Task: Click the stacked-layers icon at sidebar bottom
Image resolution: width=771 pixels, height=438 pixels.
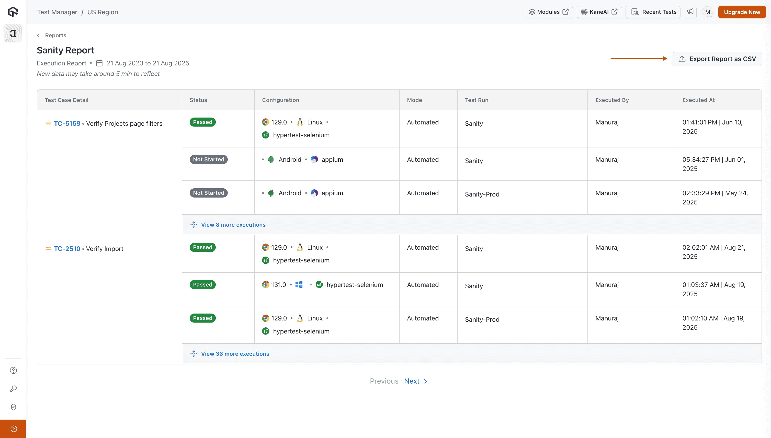Action: point(13,407)
